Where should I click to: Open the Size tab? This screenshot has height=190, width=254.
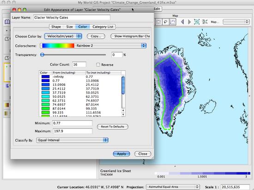[69, 27]
